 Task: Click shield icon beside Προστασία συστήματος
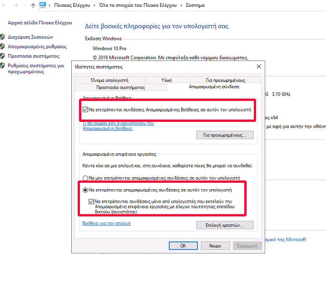(3, 56)
